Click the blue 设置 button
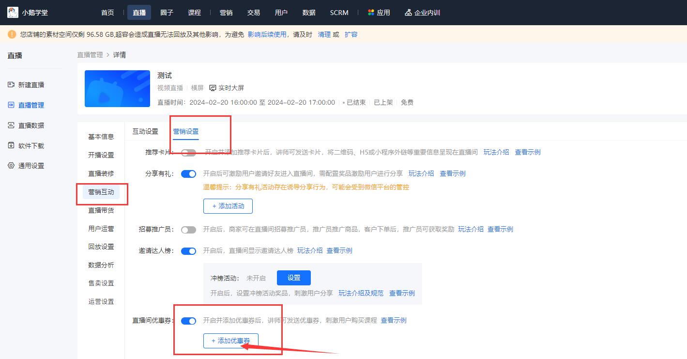The height and width of the screenshot is (359, 687). 293,278
